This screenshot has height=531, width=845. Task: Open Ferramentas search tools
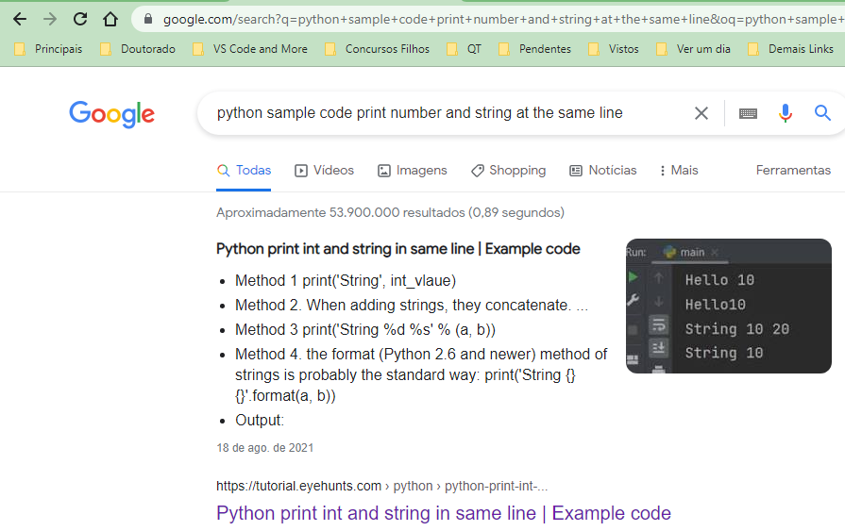[793, 171]
